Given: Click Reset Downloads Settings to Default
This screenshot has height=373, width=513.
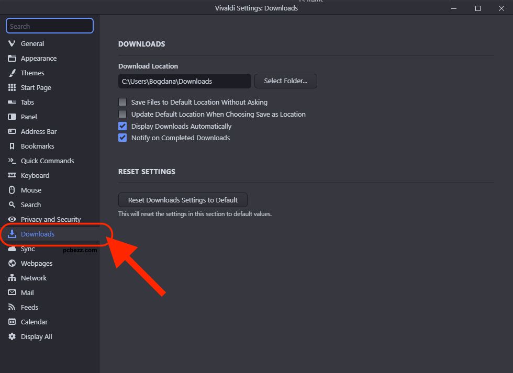Looking at the screenshot, I should click(183, 200).
